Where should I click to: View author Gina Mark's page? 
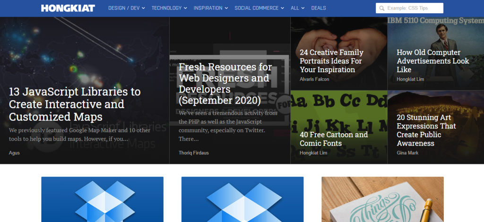[x=407, y=153]
